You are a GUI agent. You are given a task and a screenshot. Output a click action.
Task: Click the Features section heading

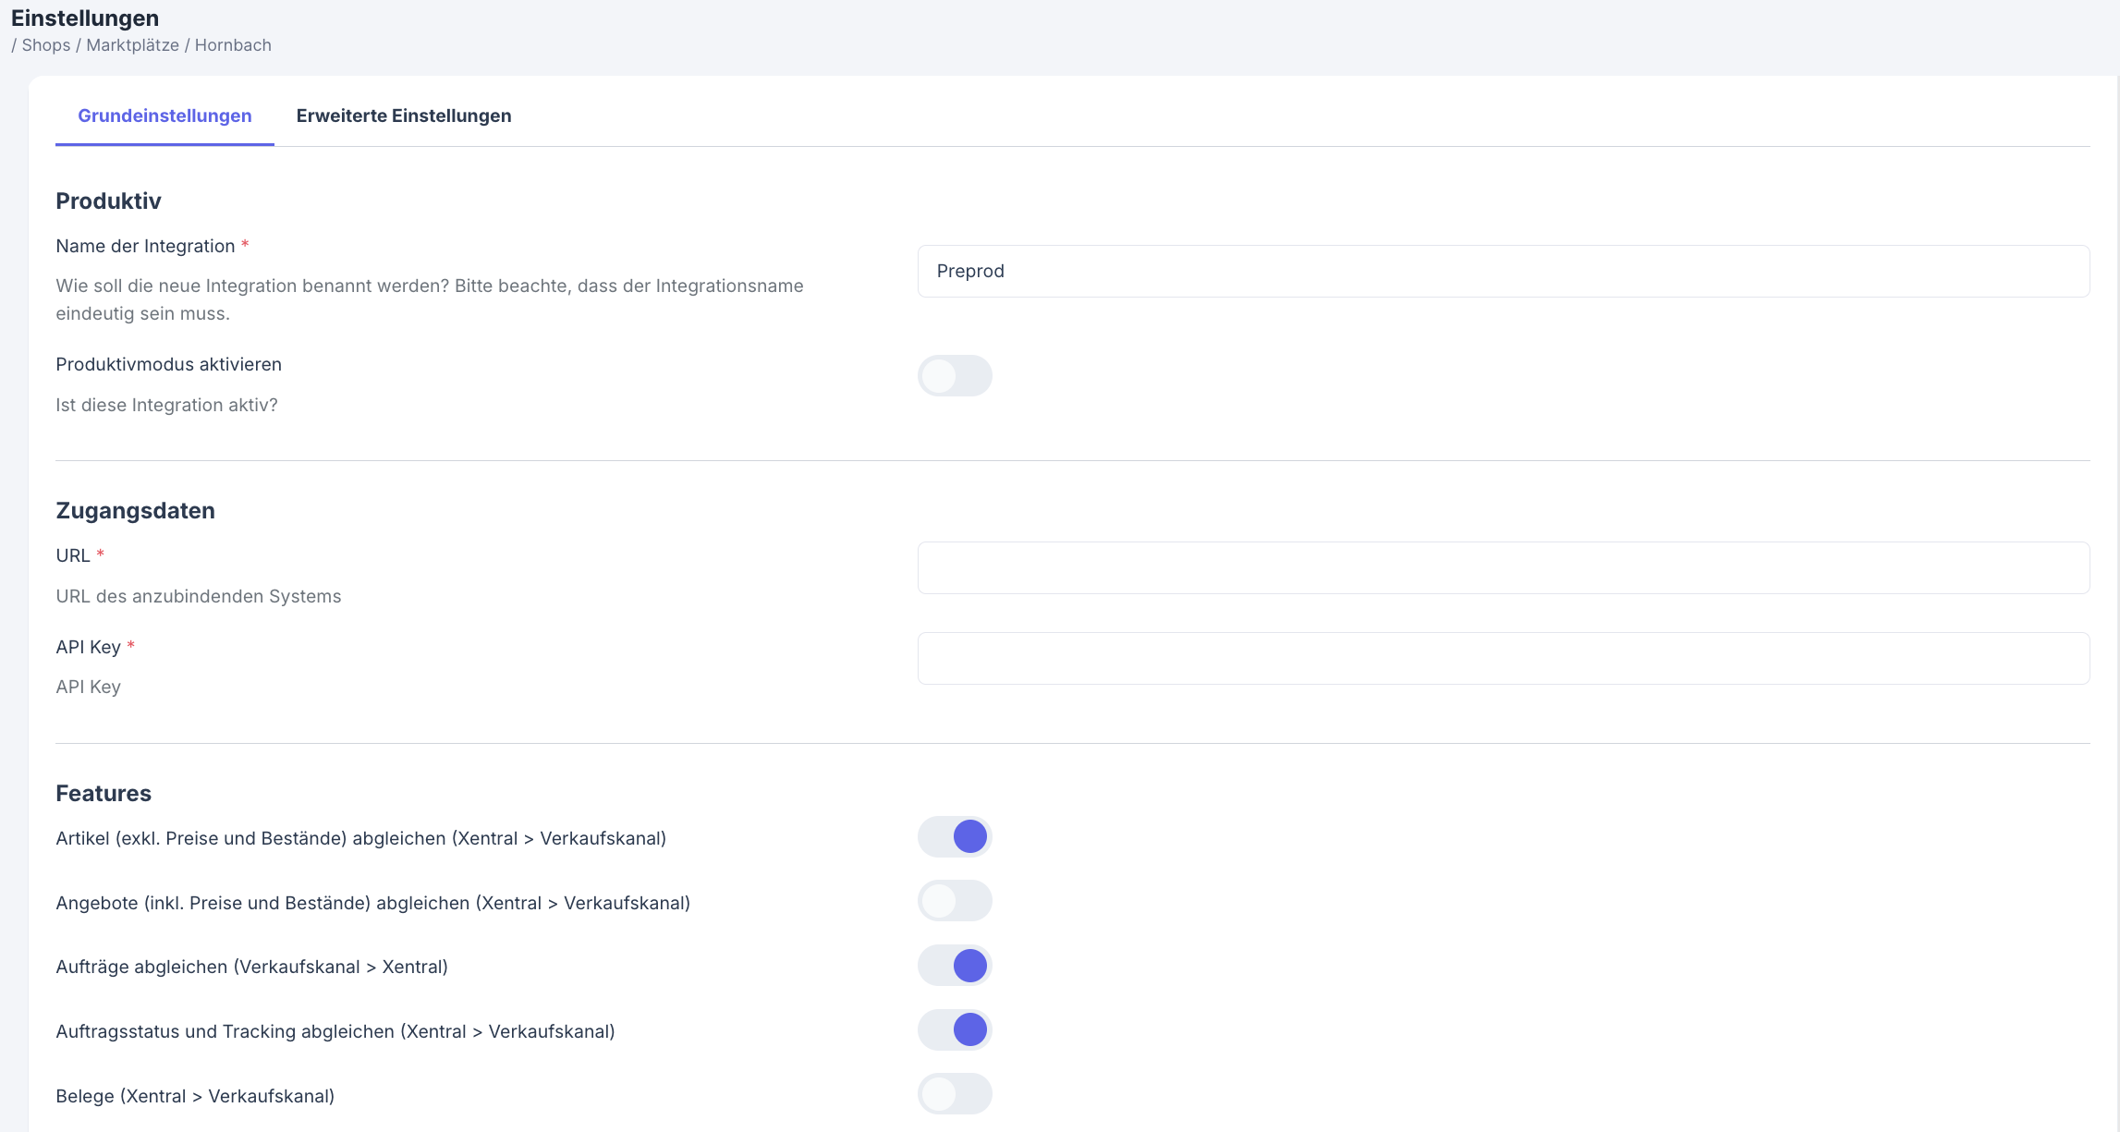point(104,793)
